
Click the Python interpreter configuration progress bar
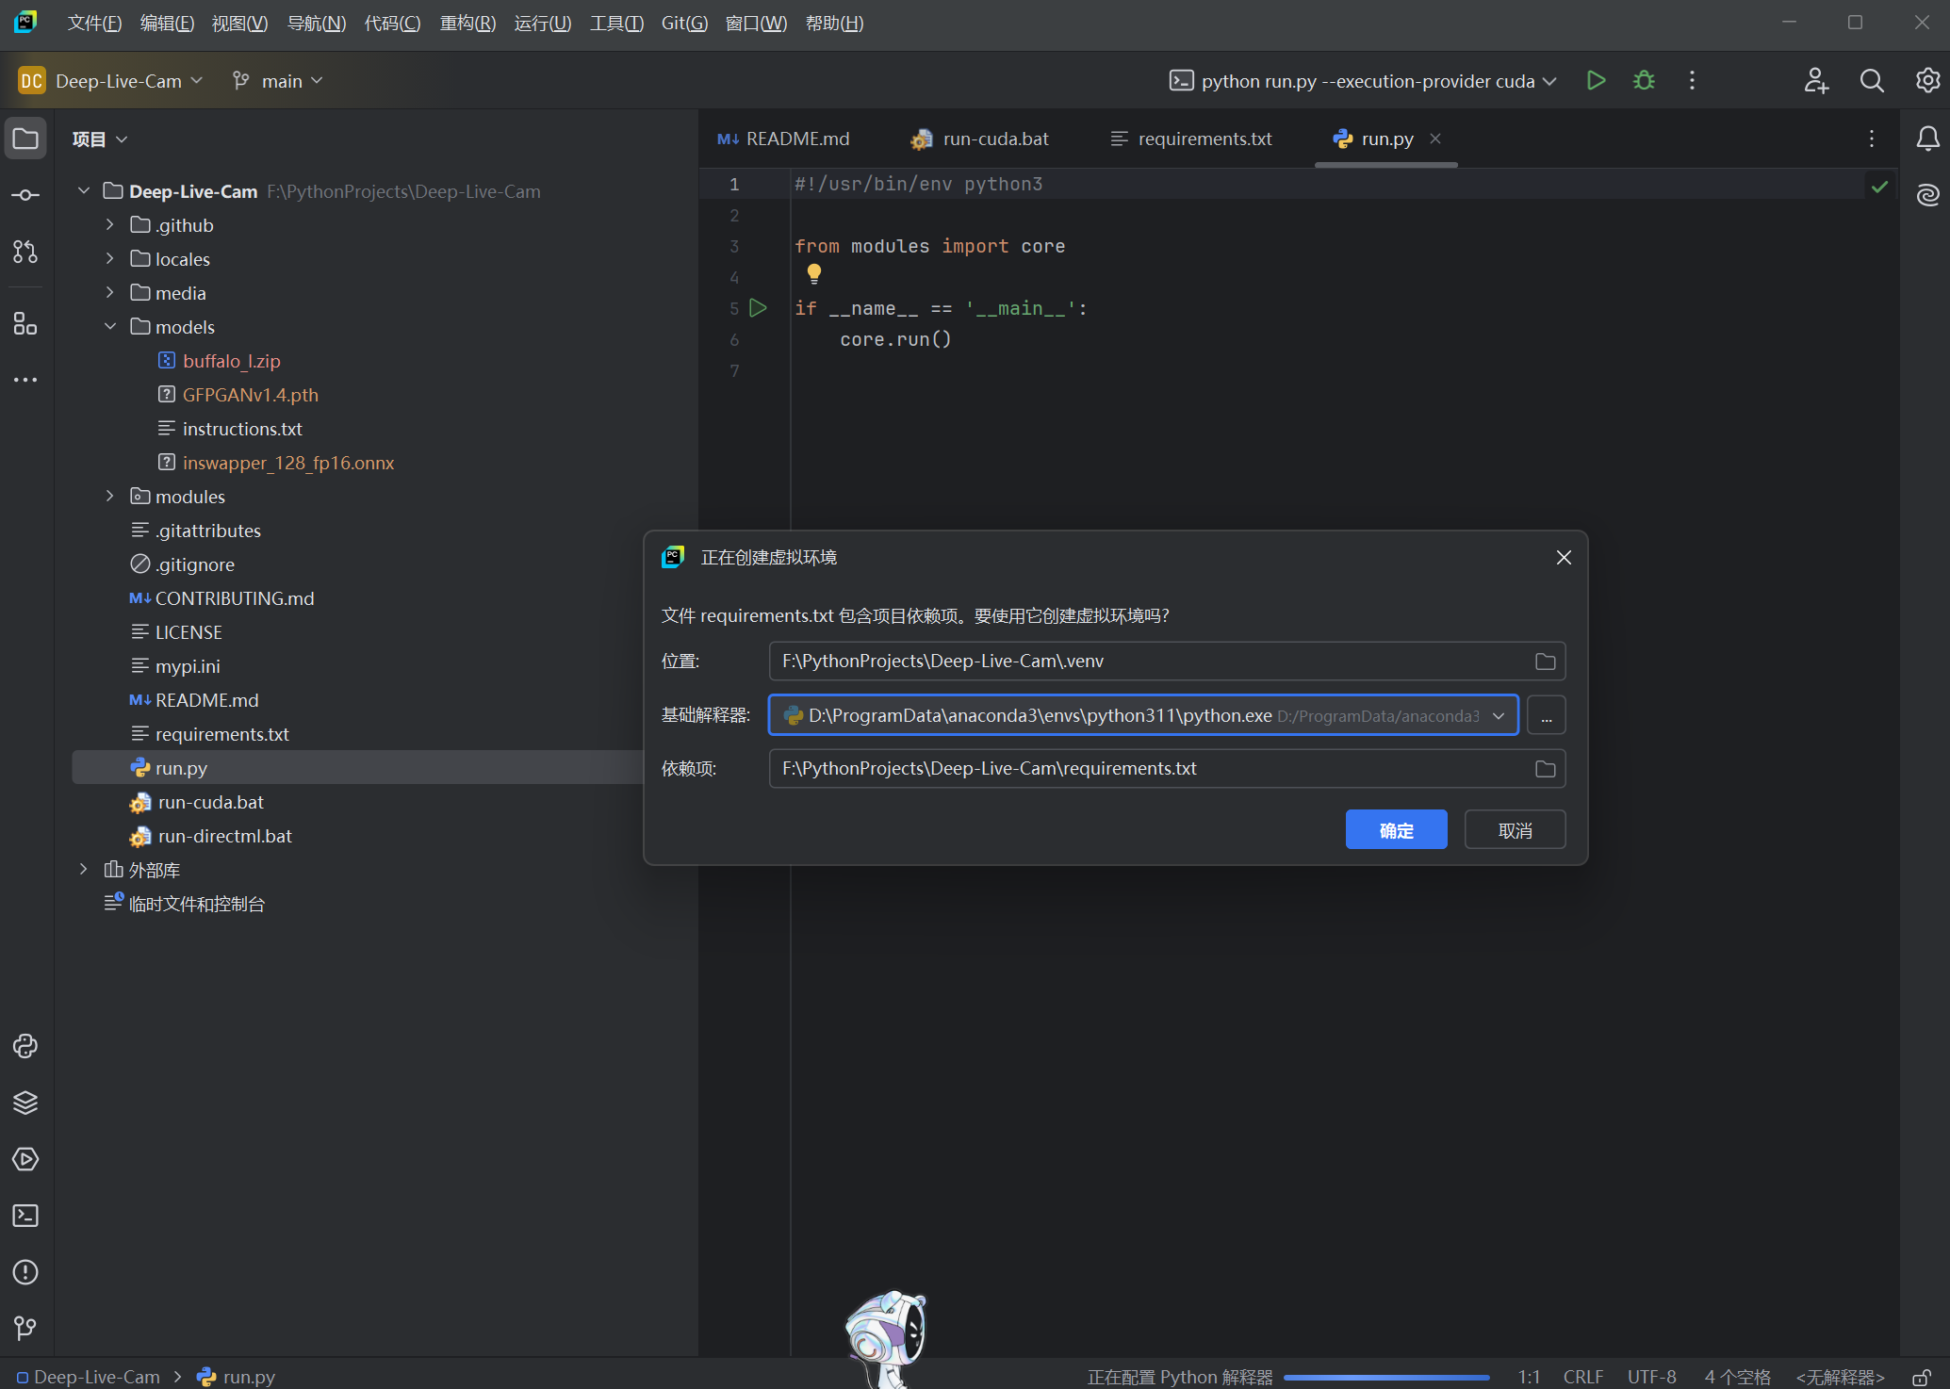click(x=1385, y=1377)
